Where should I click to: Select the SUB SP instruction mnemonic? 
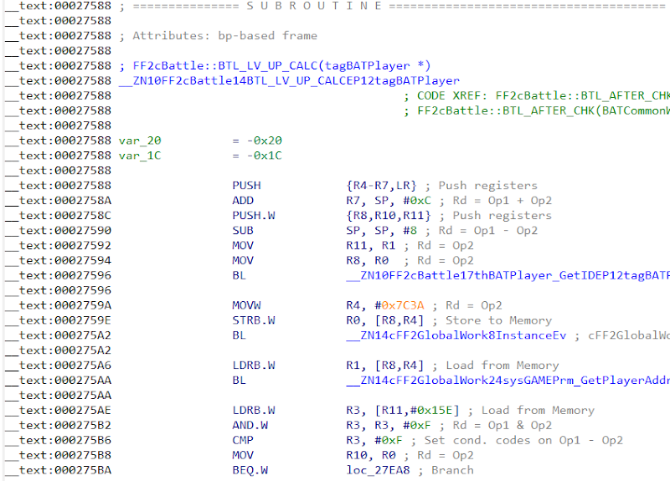[x=243, y=230]
